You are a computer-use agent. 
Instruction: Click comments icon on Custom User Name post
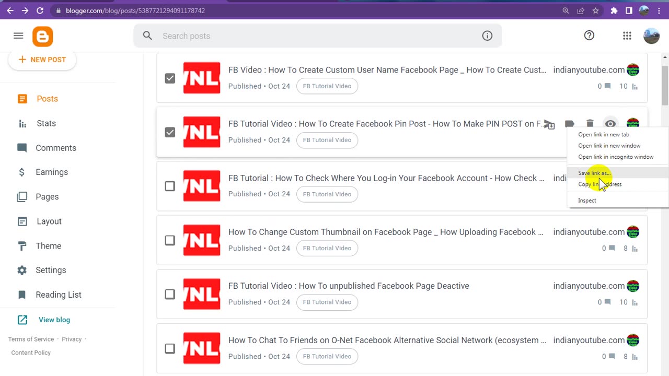coord(607,86)
